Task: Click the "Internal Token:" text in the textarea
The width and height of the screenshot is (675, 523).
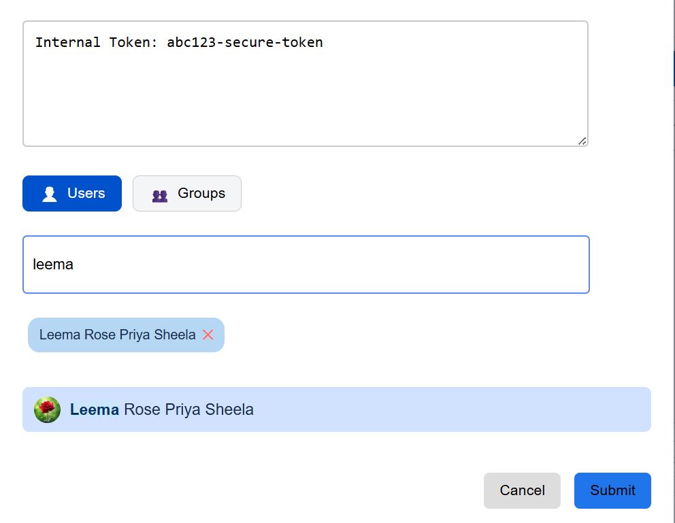Action: coord(97,42)
